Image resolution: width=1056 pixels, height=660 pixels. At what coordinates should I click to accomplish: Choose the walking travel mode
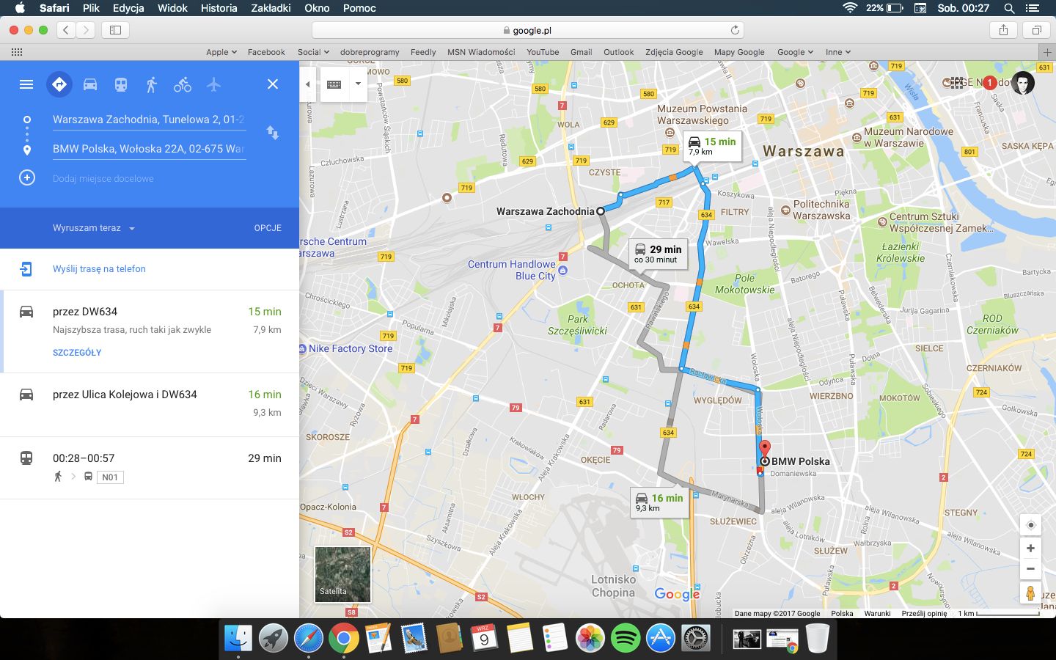click(x=152, y=84)
